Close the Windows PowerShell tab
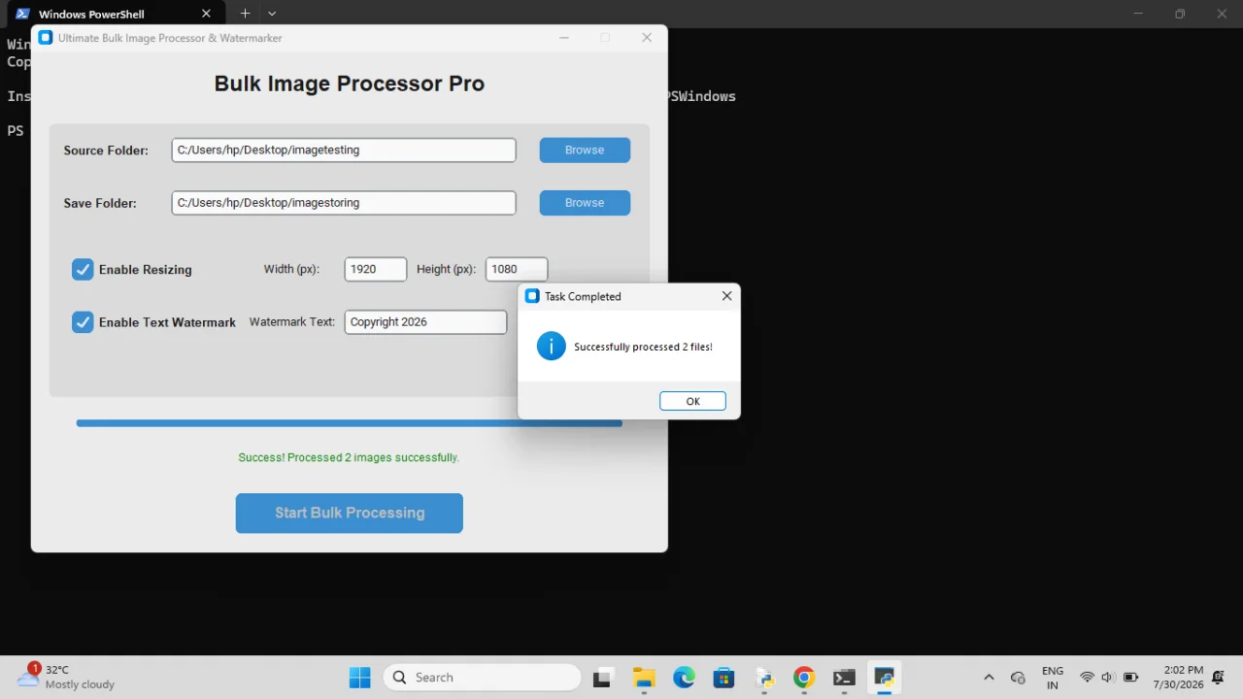This screenshot has height=699, width=1243. 206,14
